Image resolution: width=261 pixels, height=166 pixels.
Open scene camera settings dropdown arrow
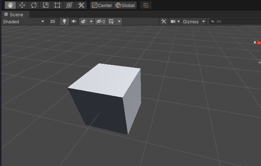(x=179, y=21)
